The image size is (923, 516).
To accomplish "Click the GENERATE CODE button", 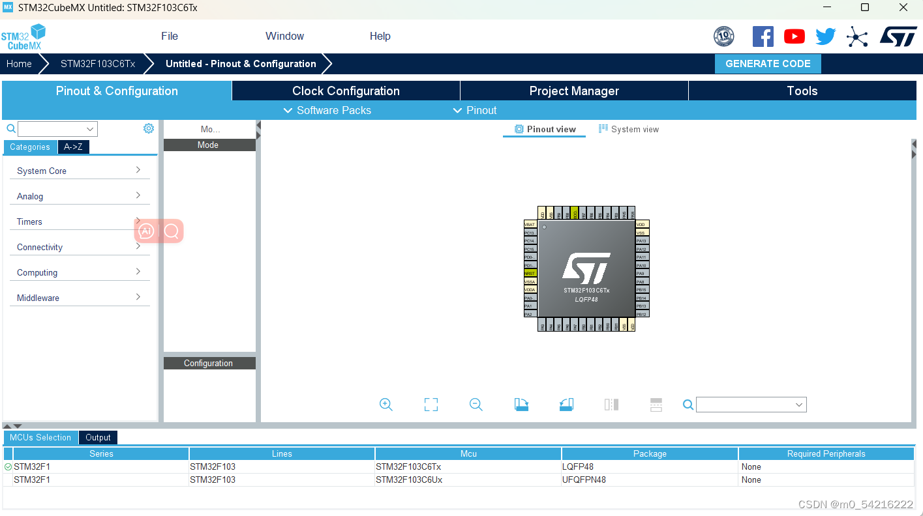I will pos(768,63).
